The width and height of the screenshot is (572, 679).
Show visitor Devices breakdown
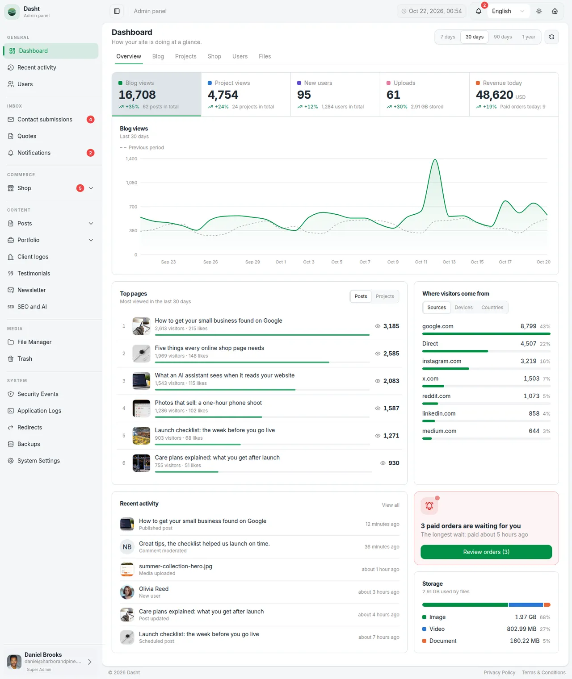pyautogui.click(x=463, y=308)
